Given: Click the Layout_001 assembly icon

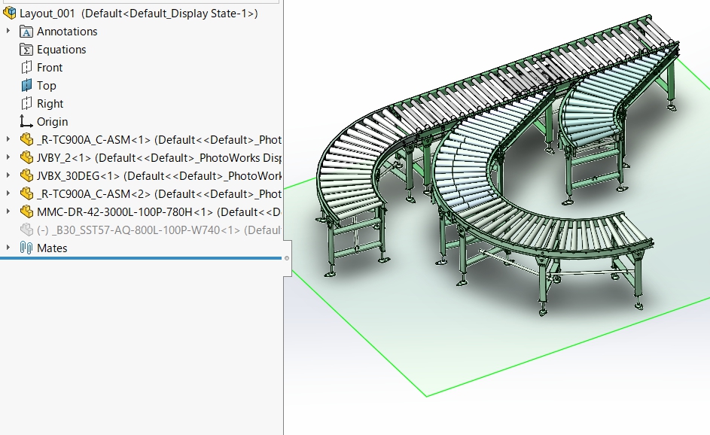Looking at the screenshot, I should click(x=10, y=13).
